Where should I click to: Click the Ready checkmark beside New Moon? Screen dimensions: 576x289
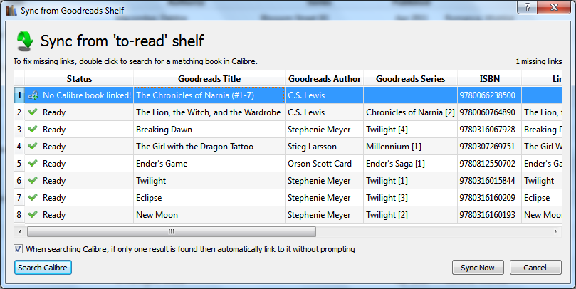32,215
